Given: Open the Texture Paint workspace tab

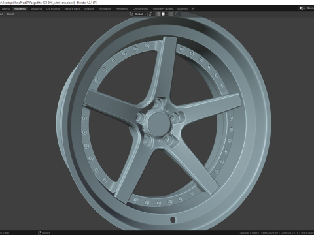Looking at the screenshot, I should click(72, 9).
